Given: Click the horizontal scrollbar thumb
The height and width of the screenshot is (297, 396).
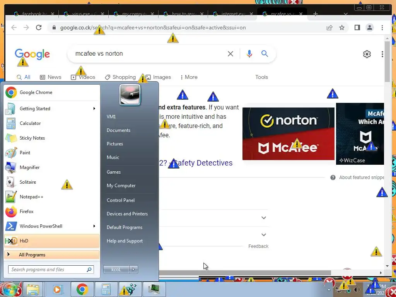Looking at the screenshot, I should click(244, 273).
